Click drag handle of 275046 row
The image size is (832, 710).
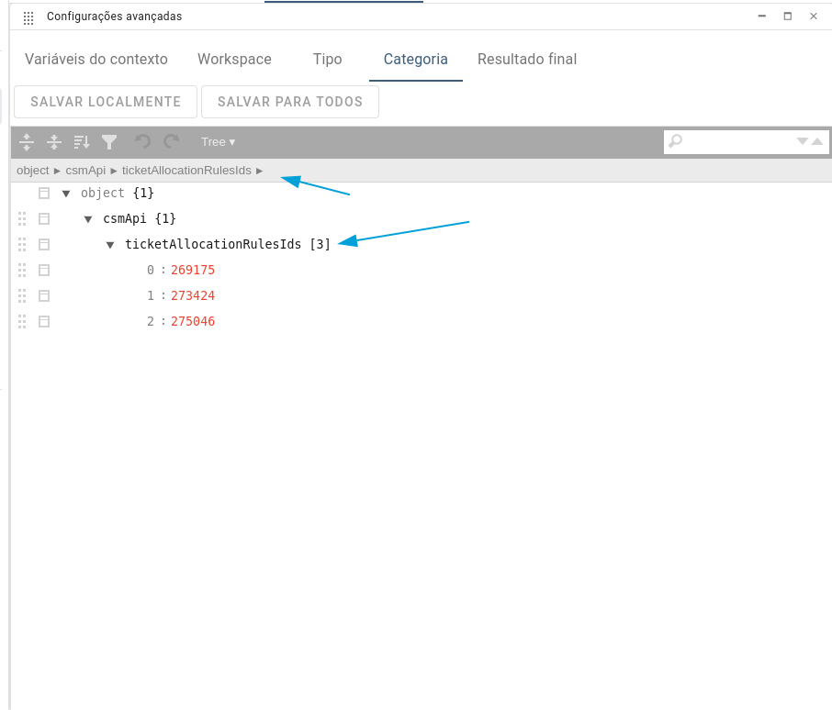point(22,322)
